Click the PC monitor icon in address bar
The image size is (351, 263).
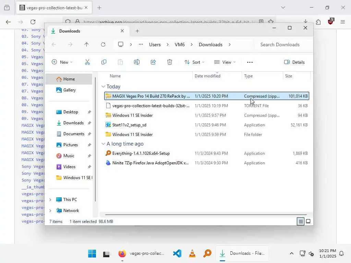121,45
